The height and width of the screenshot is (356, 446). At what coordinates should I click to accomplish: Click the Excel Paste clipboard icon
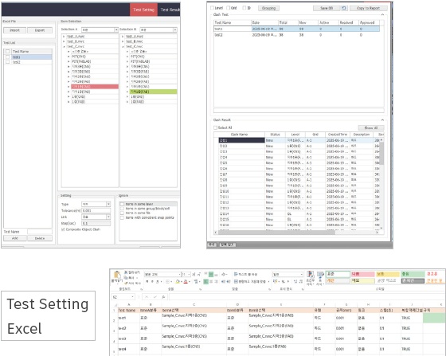point(117,275)
